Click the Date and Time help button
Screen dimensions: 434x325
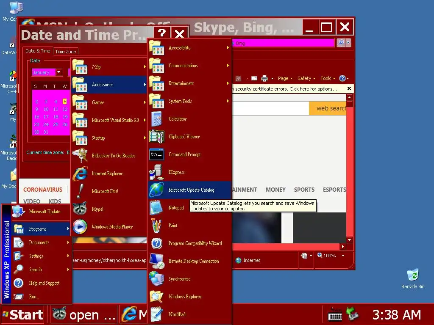(162, 33)
